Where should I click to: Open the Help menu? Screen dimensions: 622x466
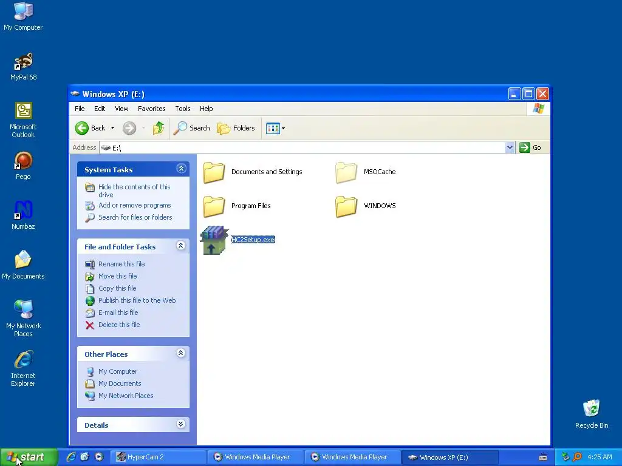(x=207, y=109)
